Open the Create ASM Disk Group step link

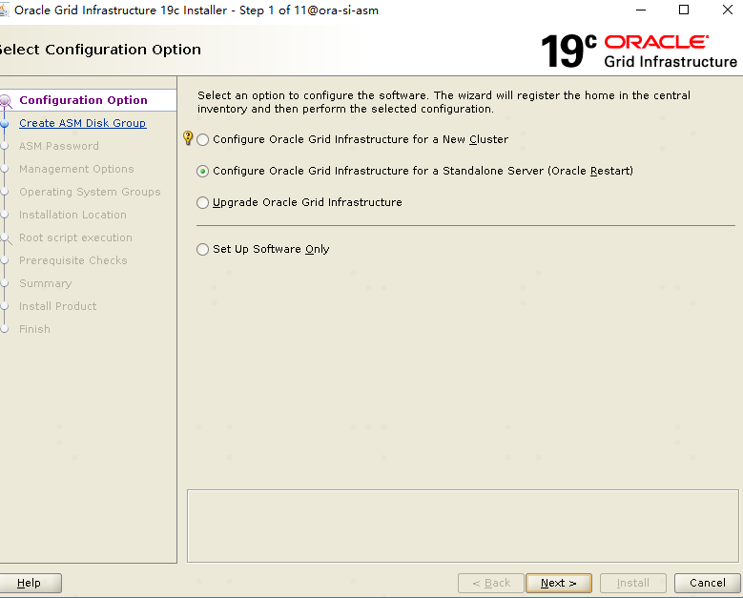[82, 123]
